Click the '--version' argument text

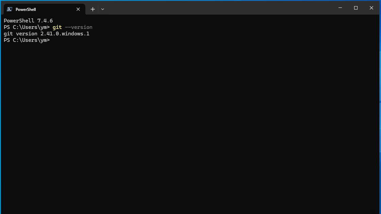[79, 27]
